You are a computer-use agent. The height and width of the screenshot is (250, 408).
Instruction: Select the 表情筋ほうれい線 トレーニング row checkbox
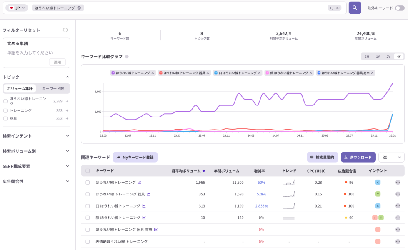pyautogui.click(x=88, y=241)
